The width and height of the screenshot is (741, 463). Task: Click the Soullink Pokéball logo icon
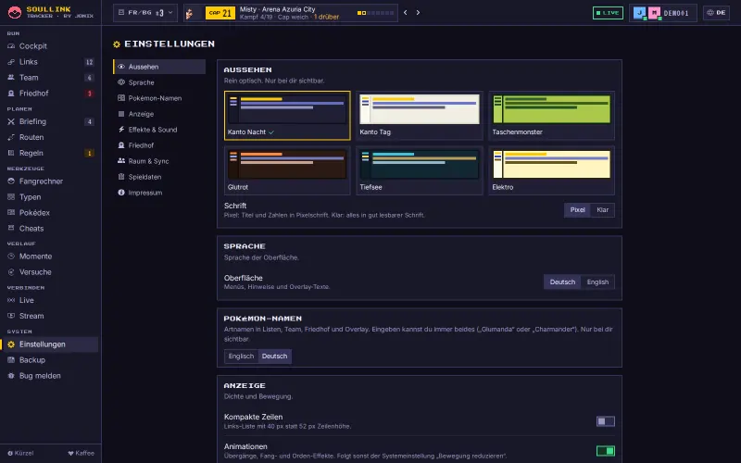coord(15,13)
